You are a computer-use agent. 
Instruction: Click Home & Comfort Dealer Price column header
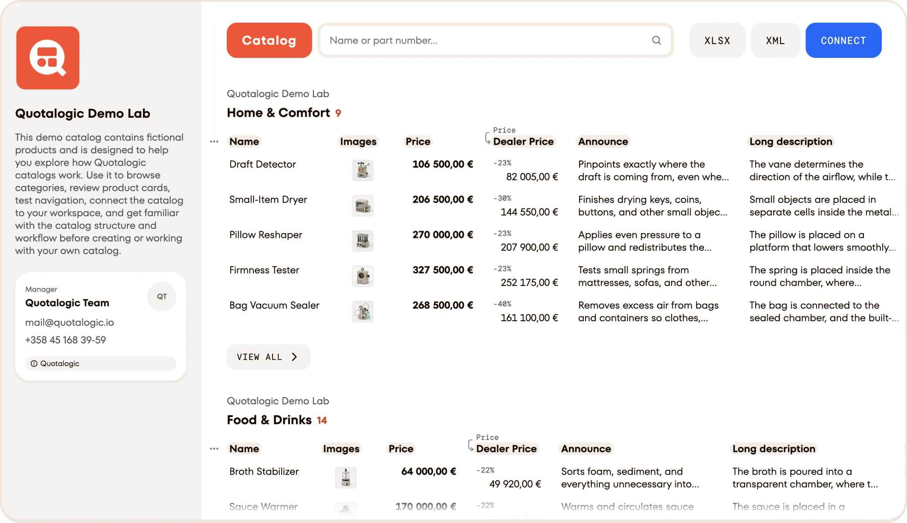(x=523, y=142)
